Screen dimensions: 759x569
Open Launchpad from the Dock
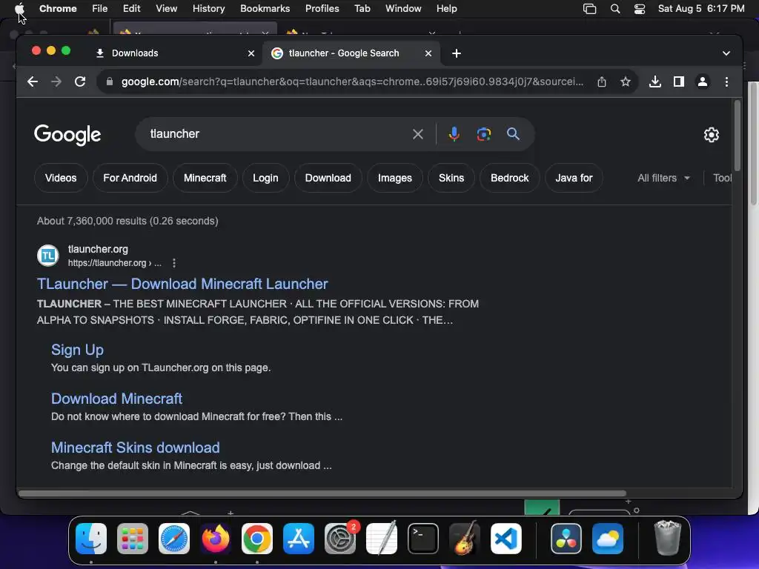[133, 539]
